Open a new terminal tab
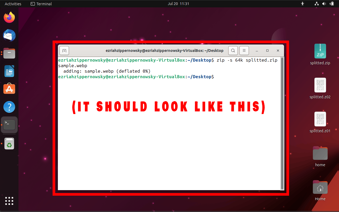Image resolution: width=339 pixels, height=212 pixels. (x=64, y=50)
